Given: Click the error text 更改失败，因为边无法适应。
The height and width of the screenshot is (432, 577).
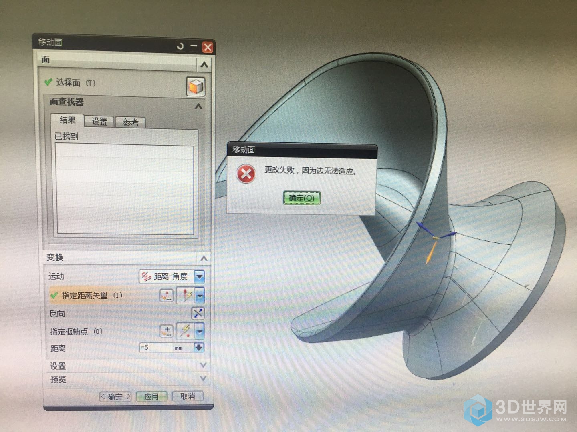Looking at the screenshot, I should pyautogui.click(x=311, y=170).
